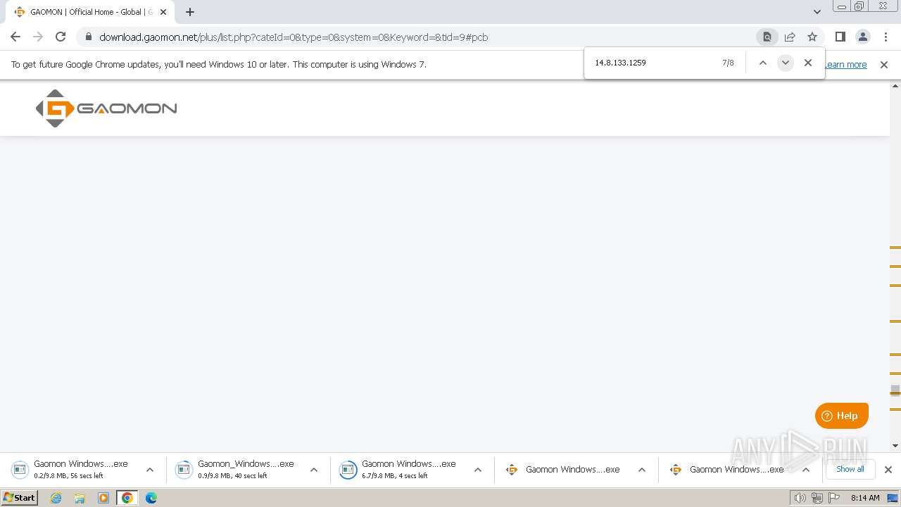Toggle the browser side panel

(x=840, y=37)
